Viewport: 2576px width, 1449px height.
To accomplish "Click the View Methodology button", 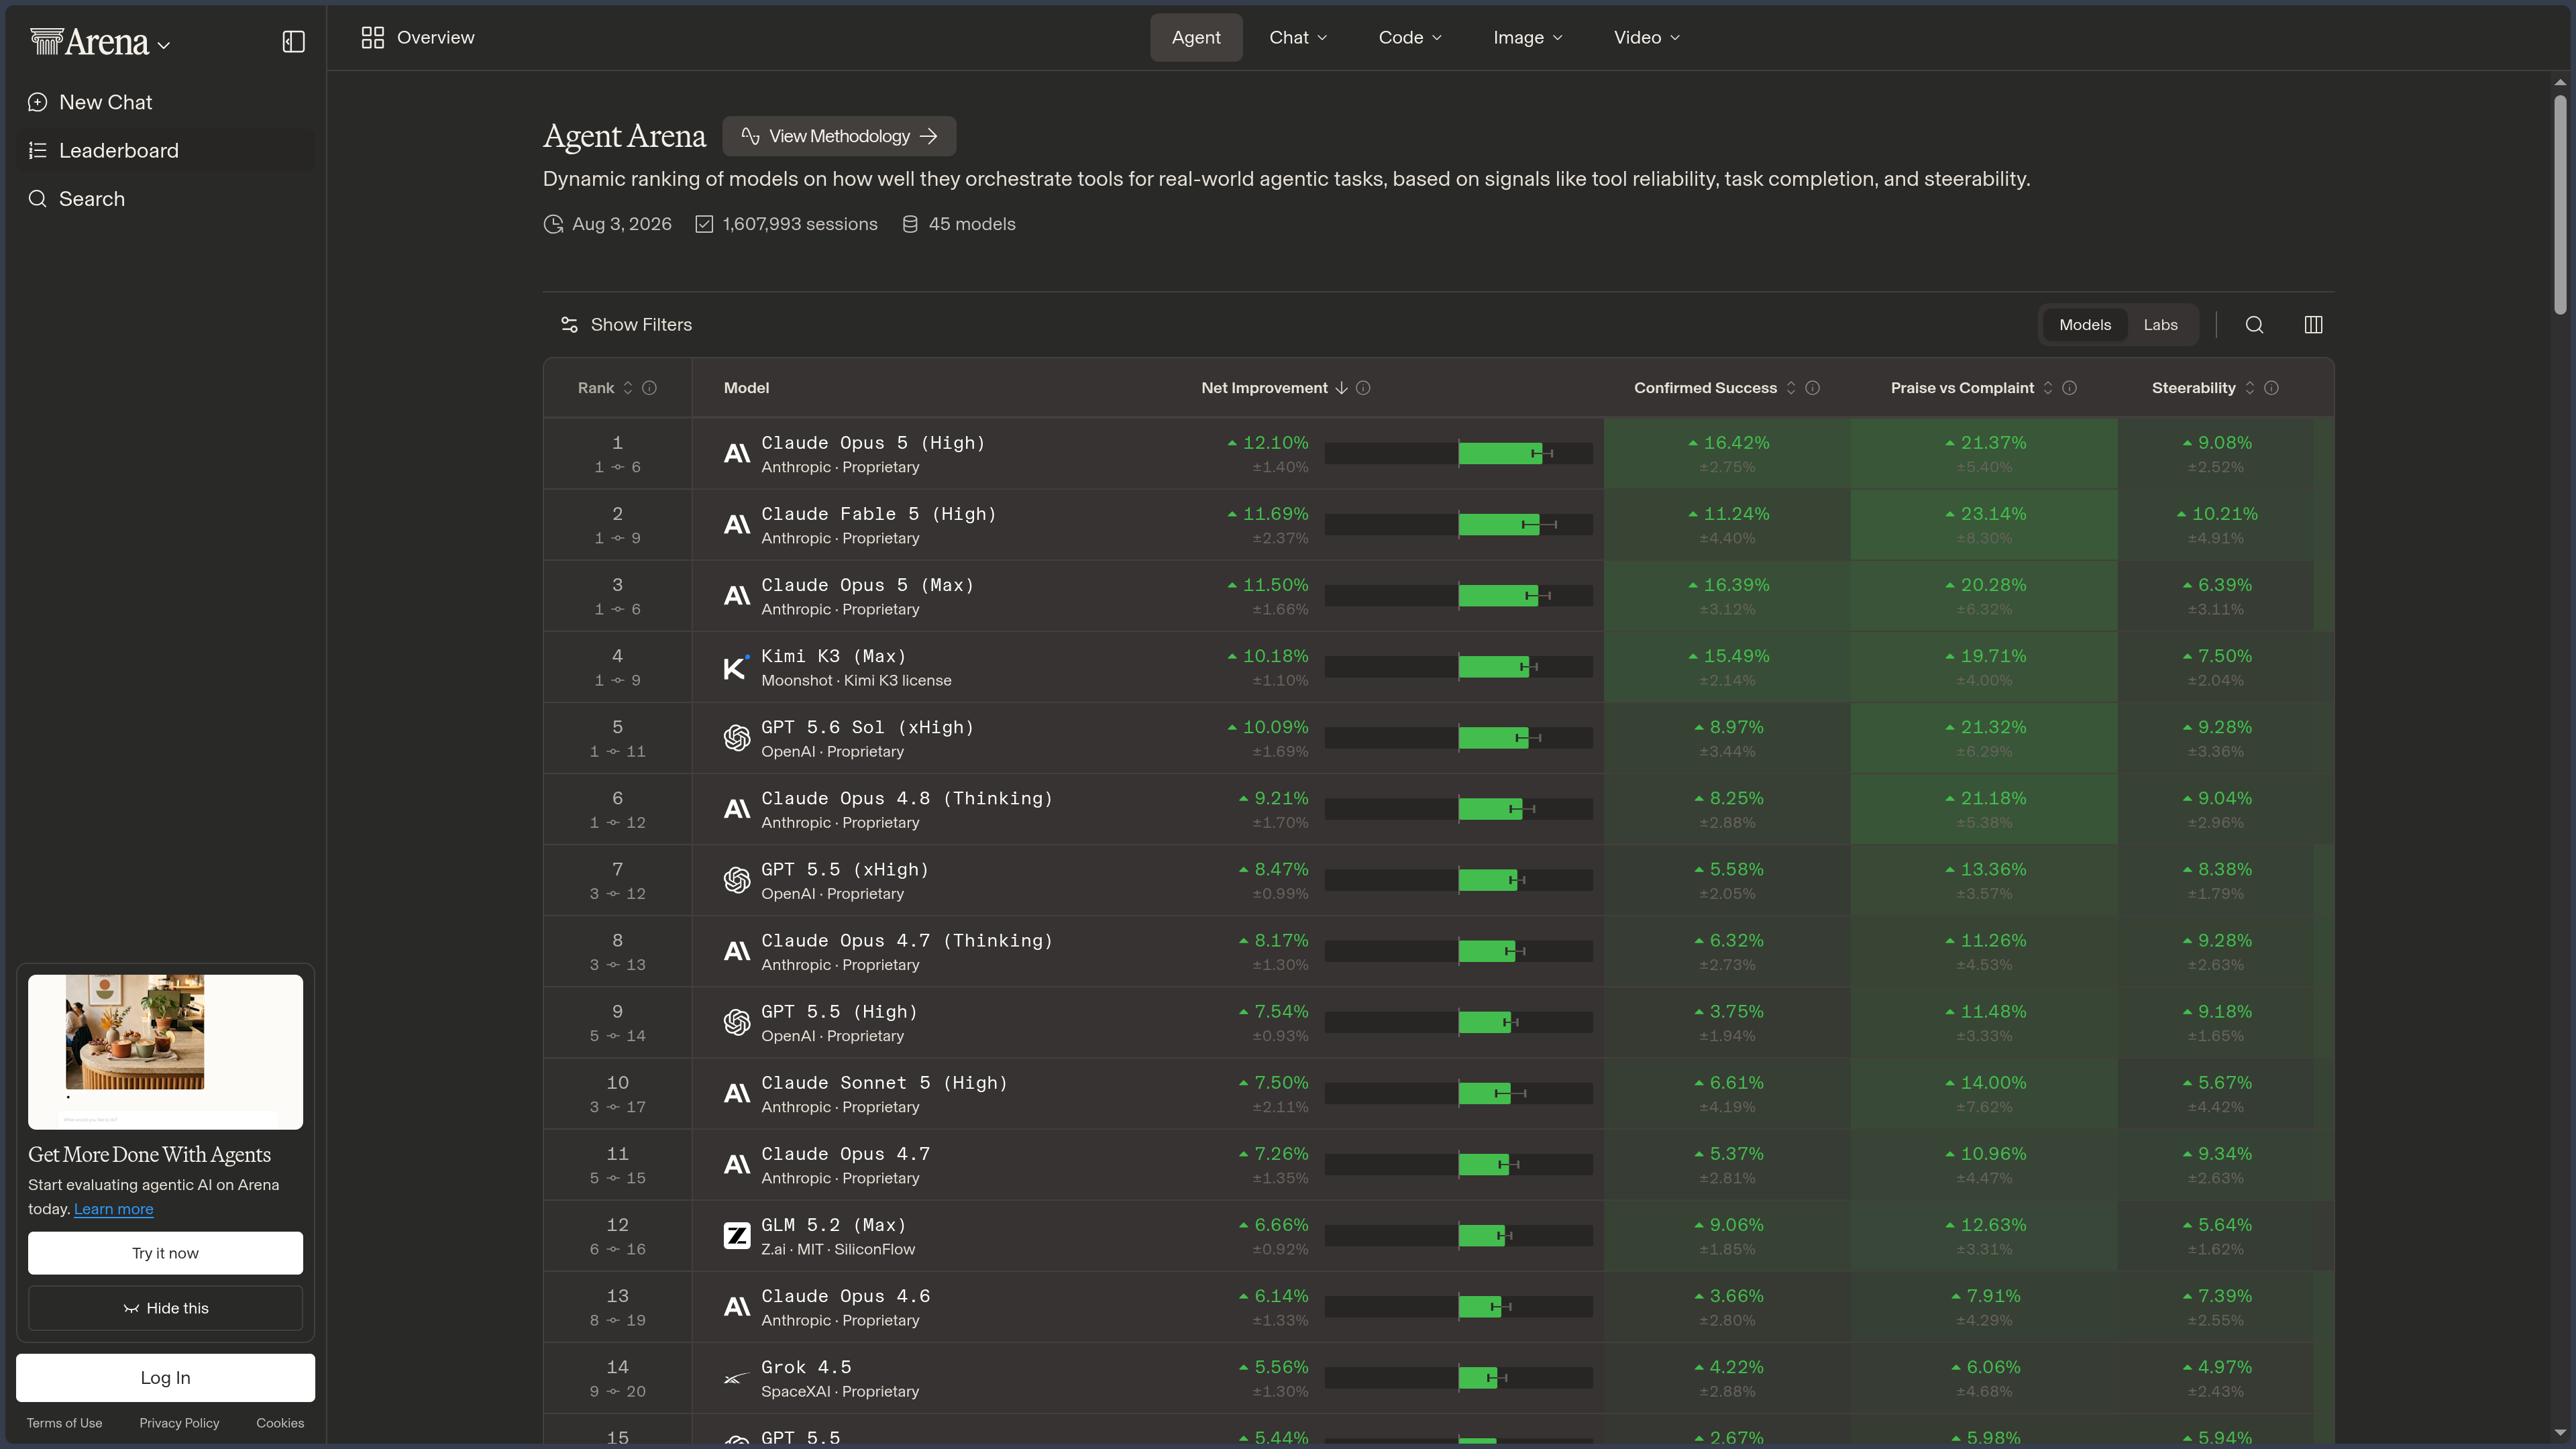I will (839, 136).
